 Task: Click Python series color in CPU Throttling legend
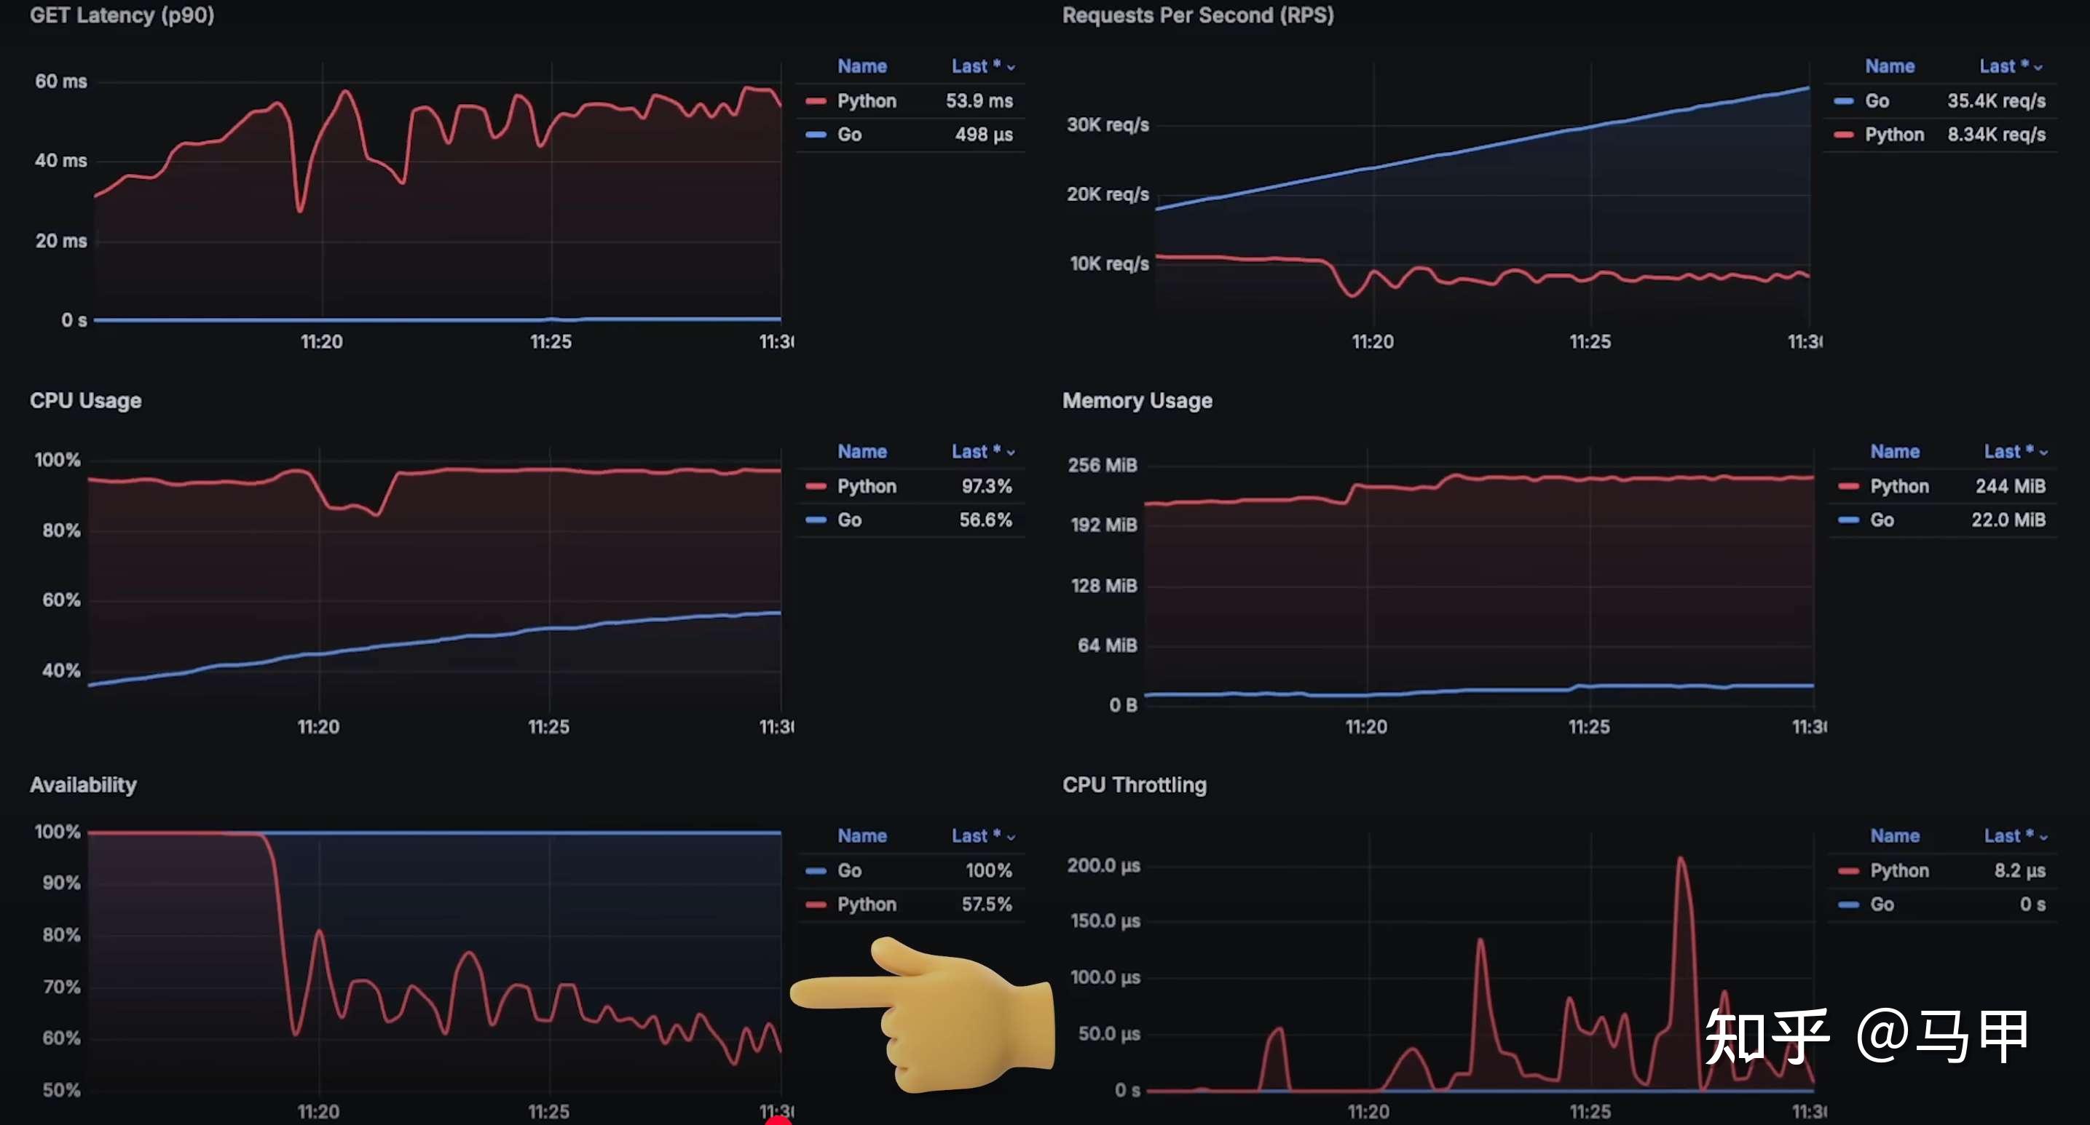pyautogui.click(x=1848, y=870)
